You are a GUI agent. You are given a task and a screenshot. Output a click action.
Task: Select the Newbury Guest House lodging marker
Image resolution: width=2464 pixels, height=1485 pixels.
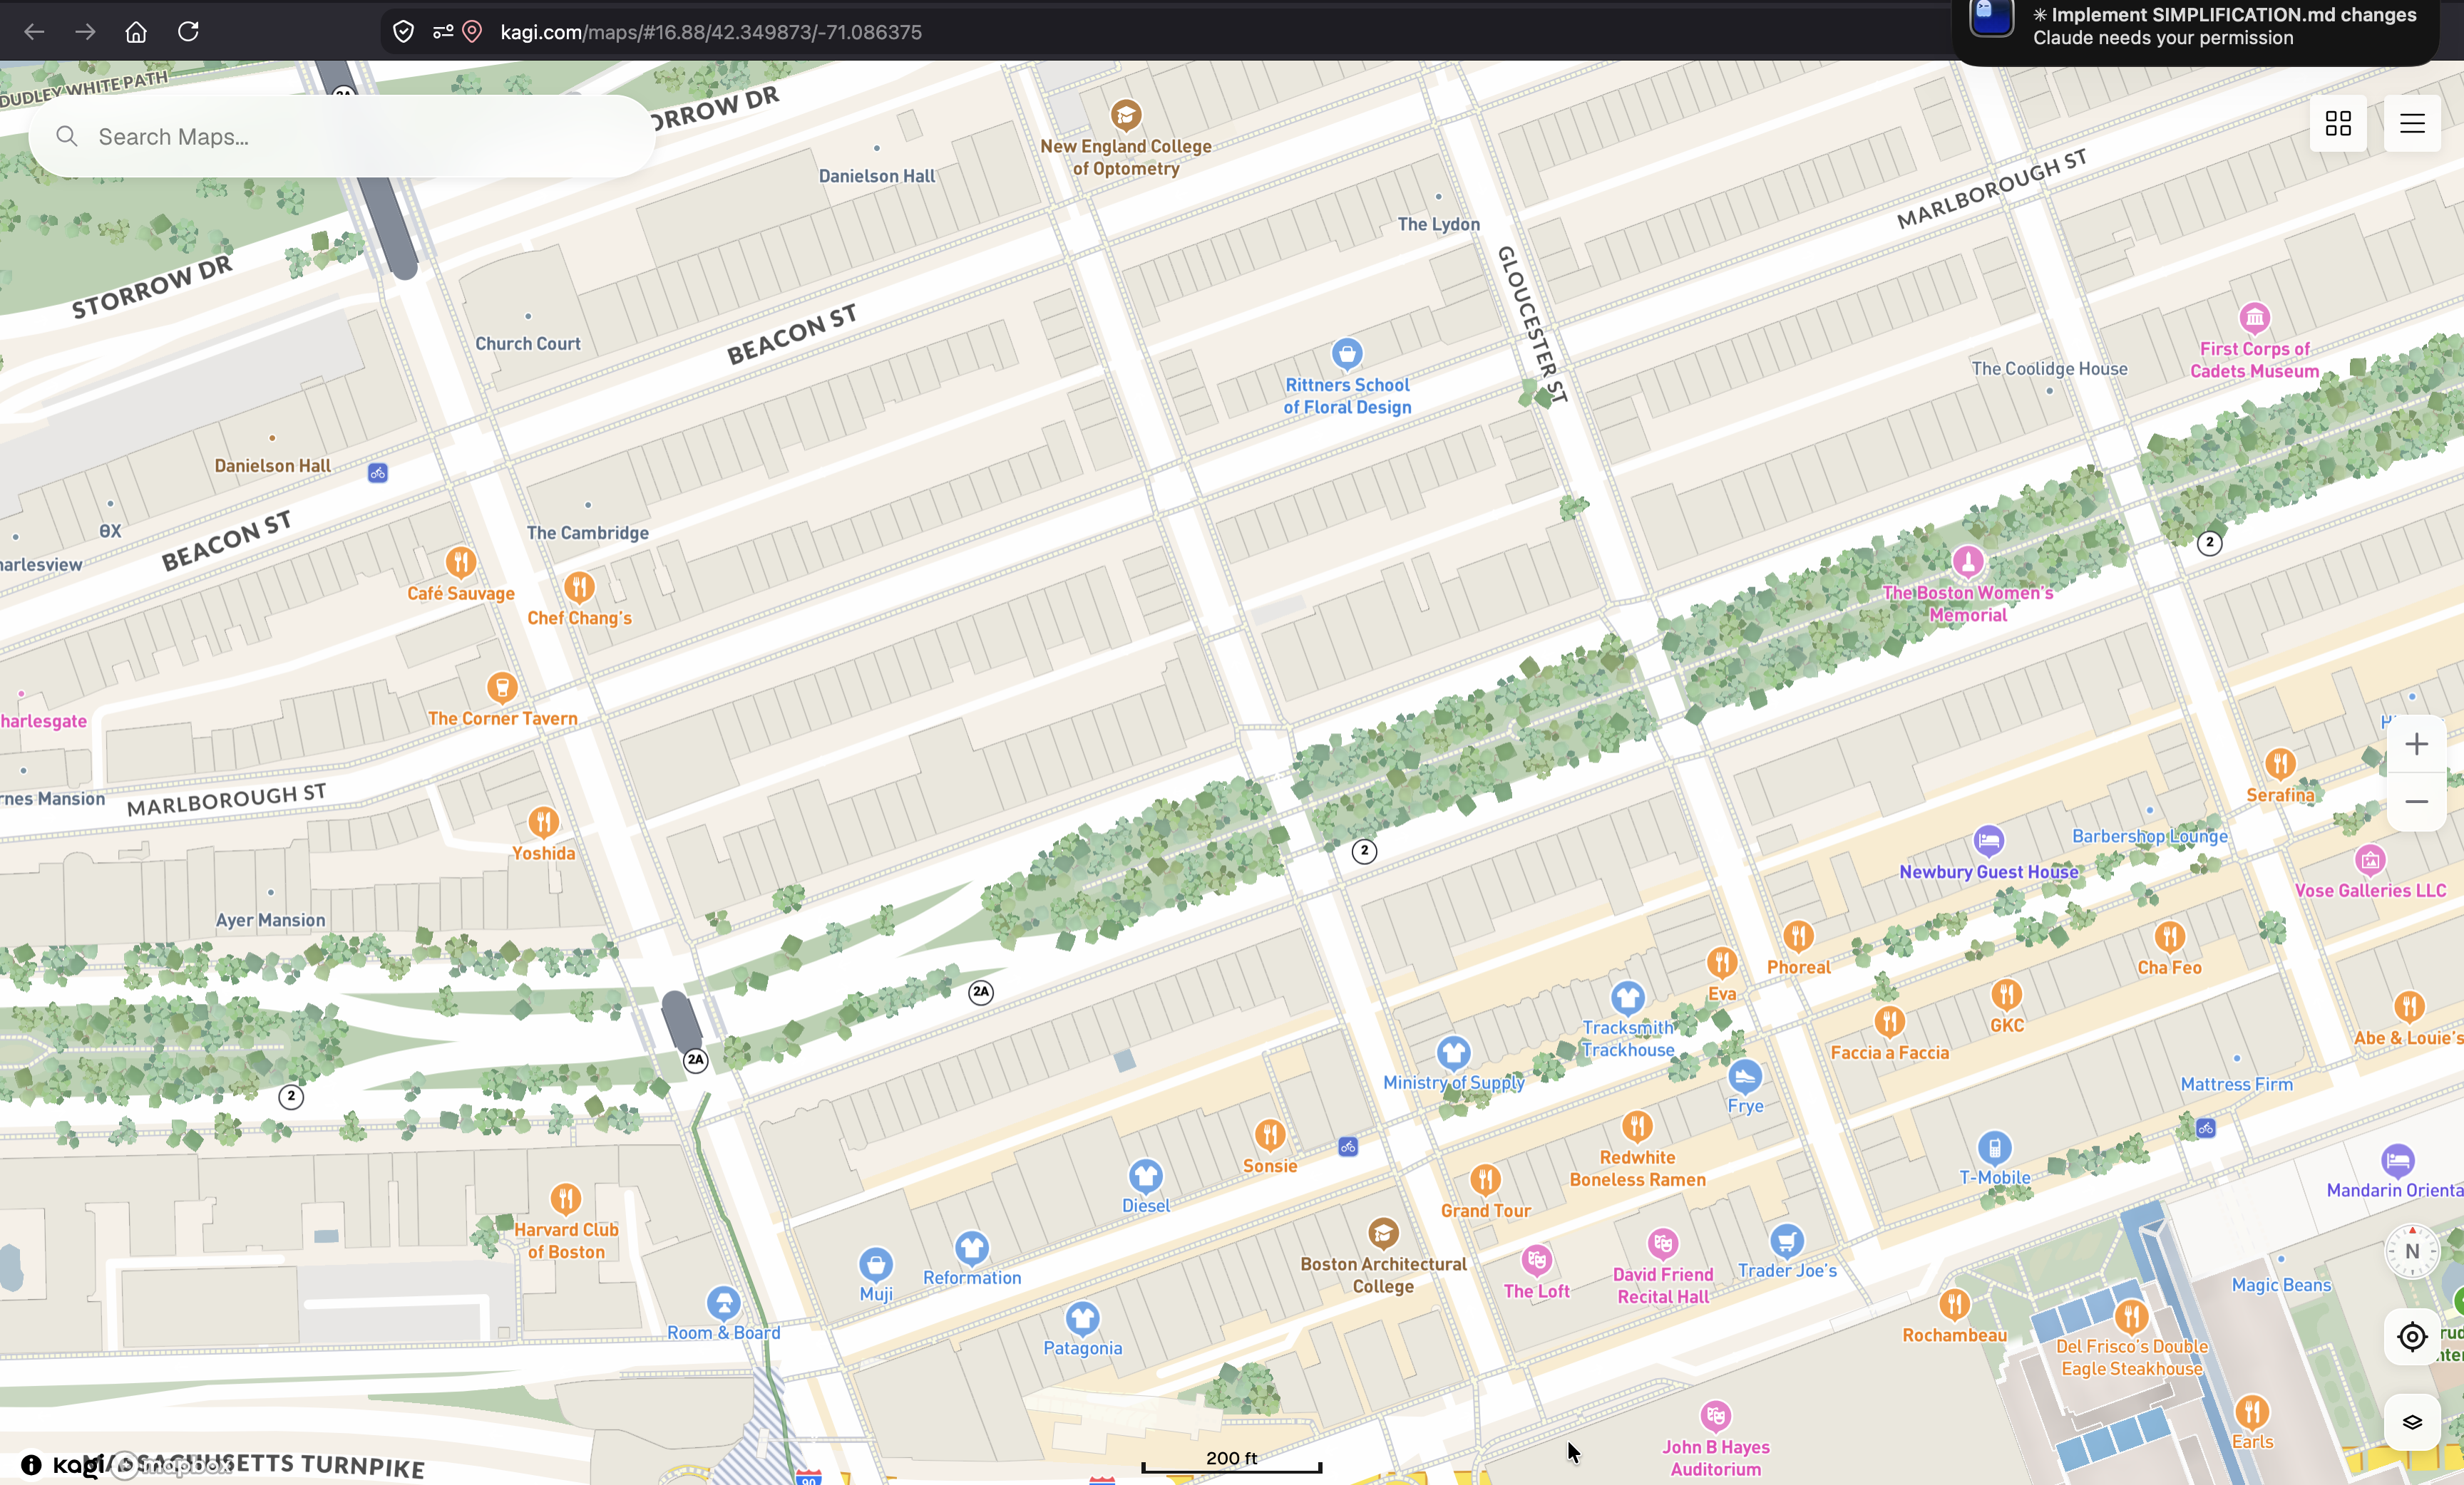(1988, 840)
